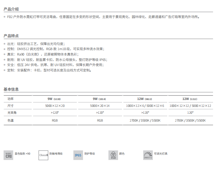Click the 显色指数 >90 label

22,154
